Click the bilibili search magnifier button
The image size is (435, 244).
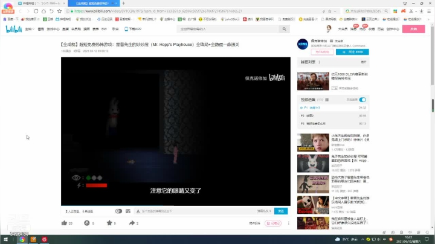tap(284, 29)
